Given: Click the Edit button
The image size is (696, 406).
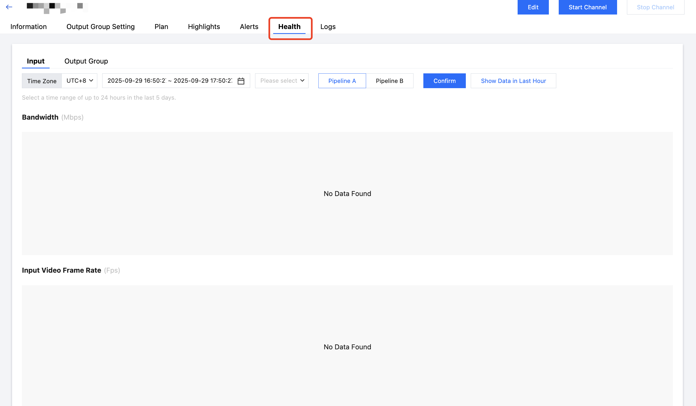Looking at the screenshot, I should pyautogui.click(x=533, y=7).
